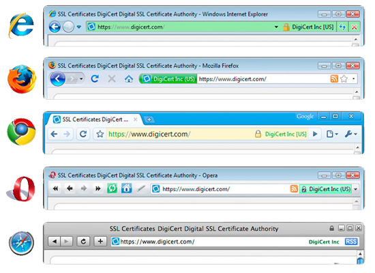
Task: Click Safari's add bookmark plus button
Action: pos(100,241)
